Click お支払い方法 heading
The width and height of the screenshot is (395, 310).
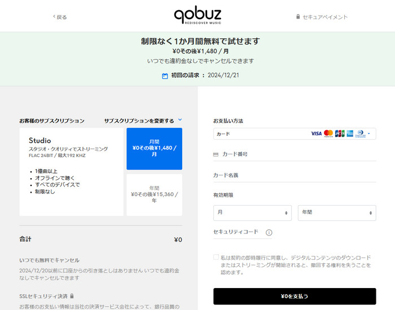228,121
